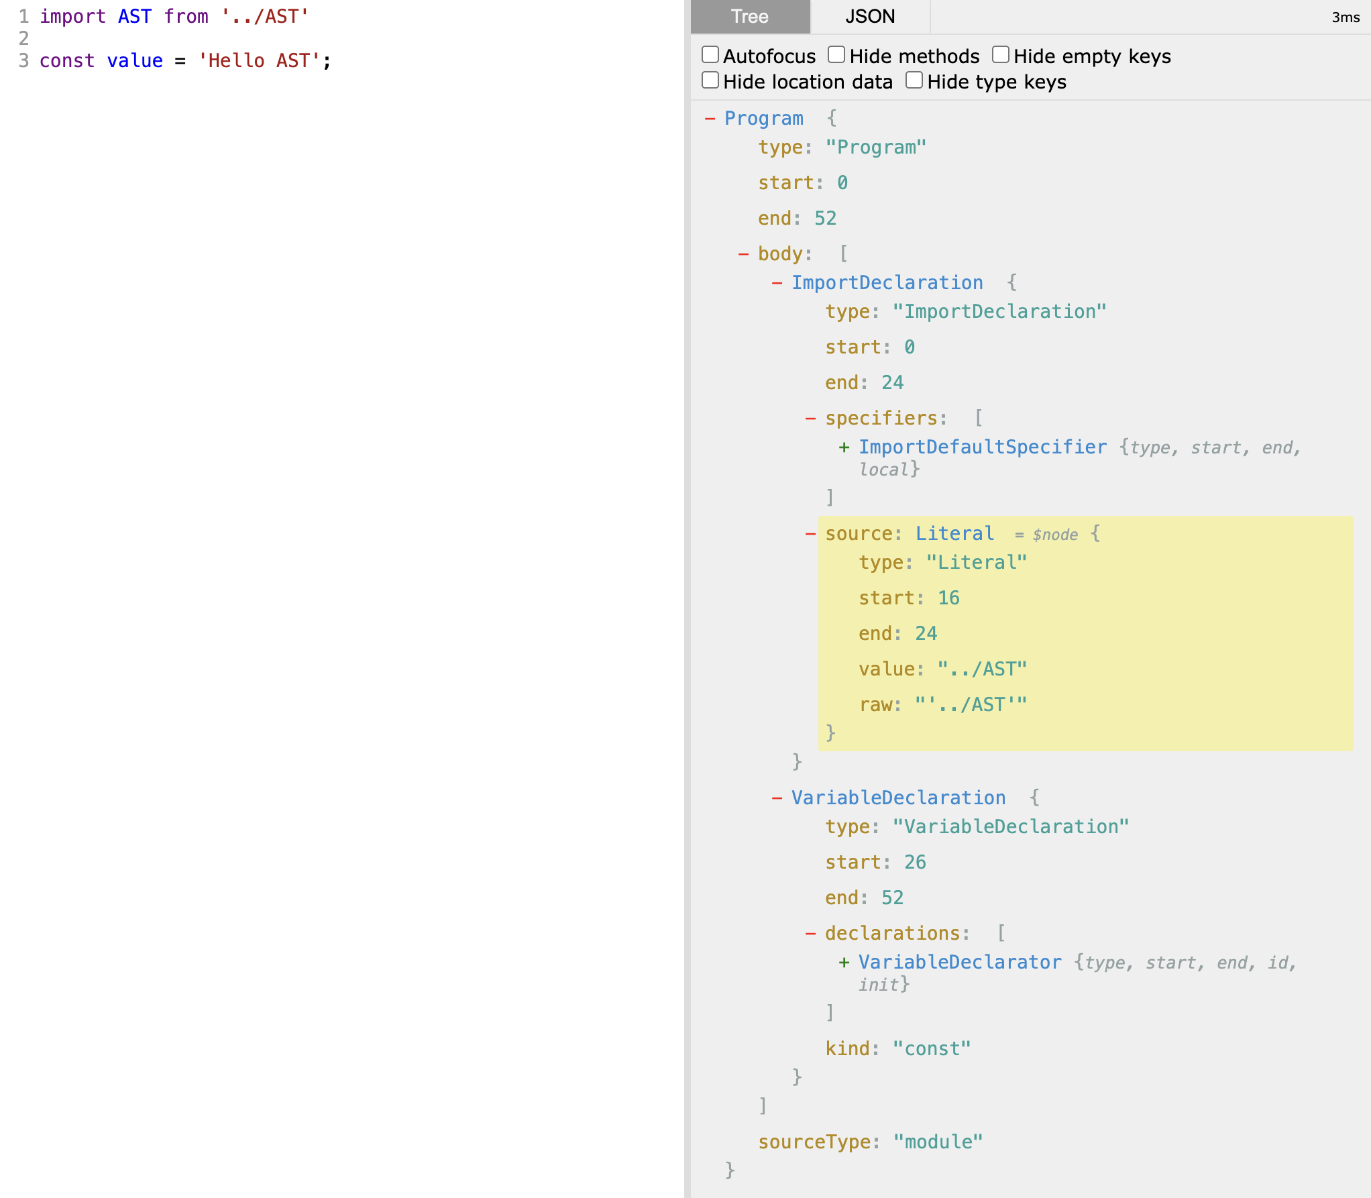
Task: Click the VariableDeclarator node label
Action: [960, 963]
